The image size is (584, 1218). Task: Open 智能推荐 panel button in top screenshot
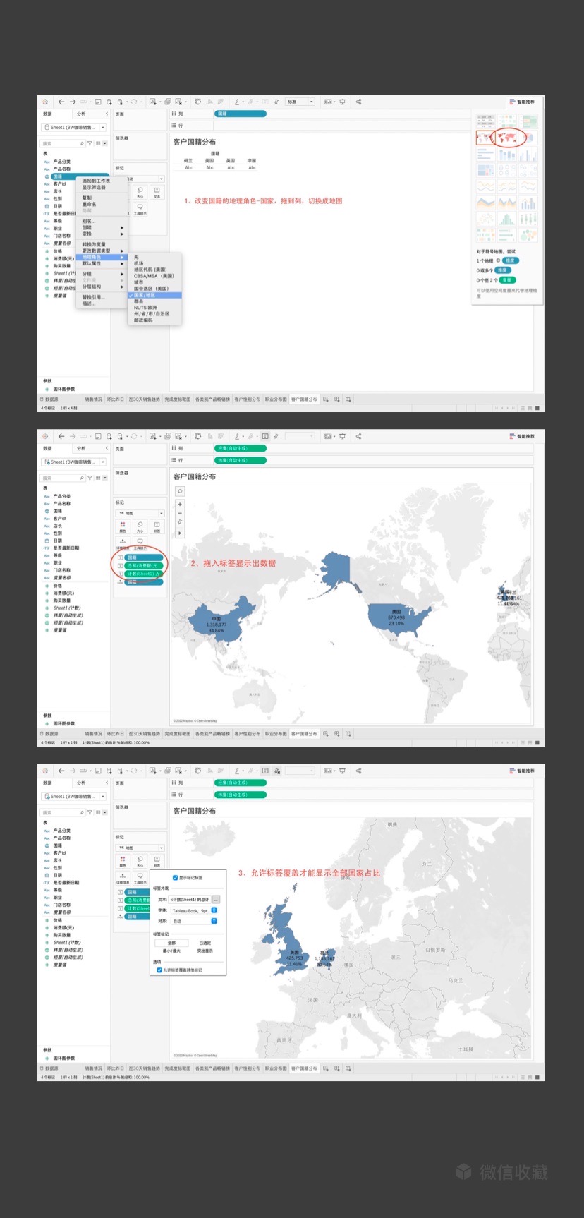522,102
